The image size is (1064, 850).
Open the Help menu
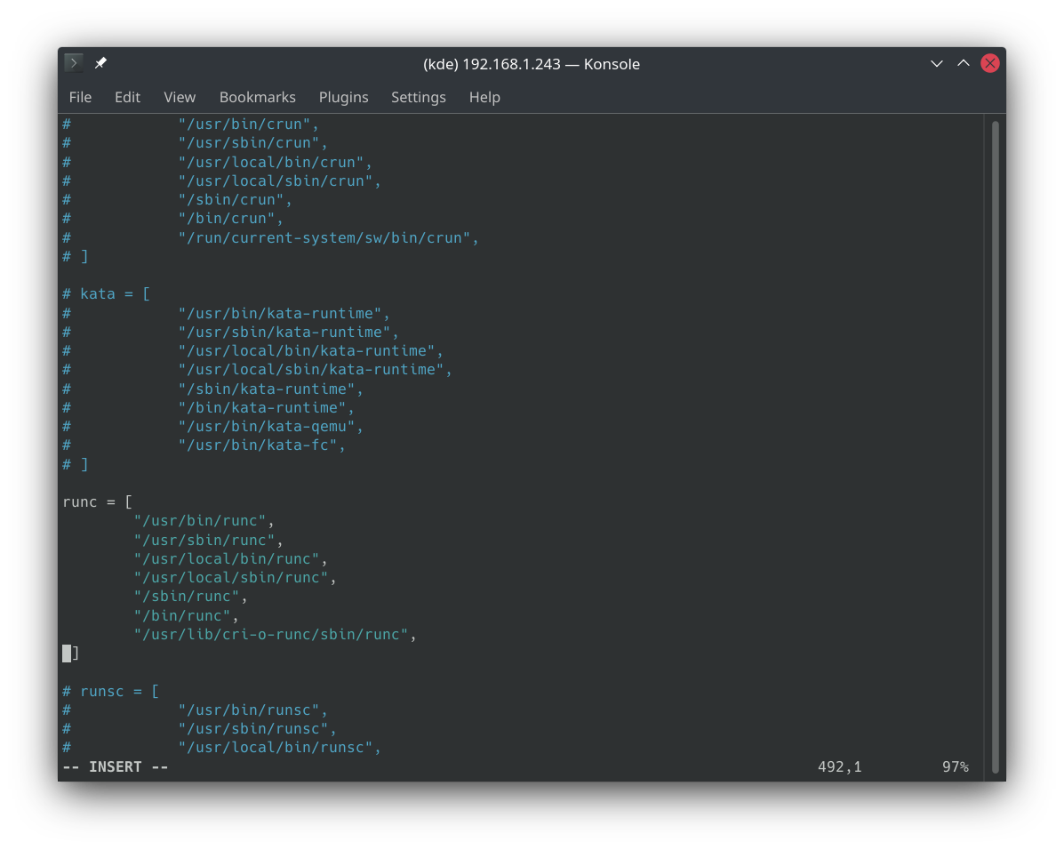pyautogui.click(x=484, y=97)
